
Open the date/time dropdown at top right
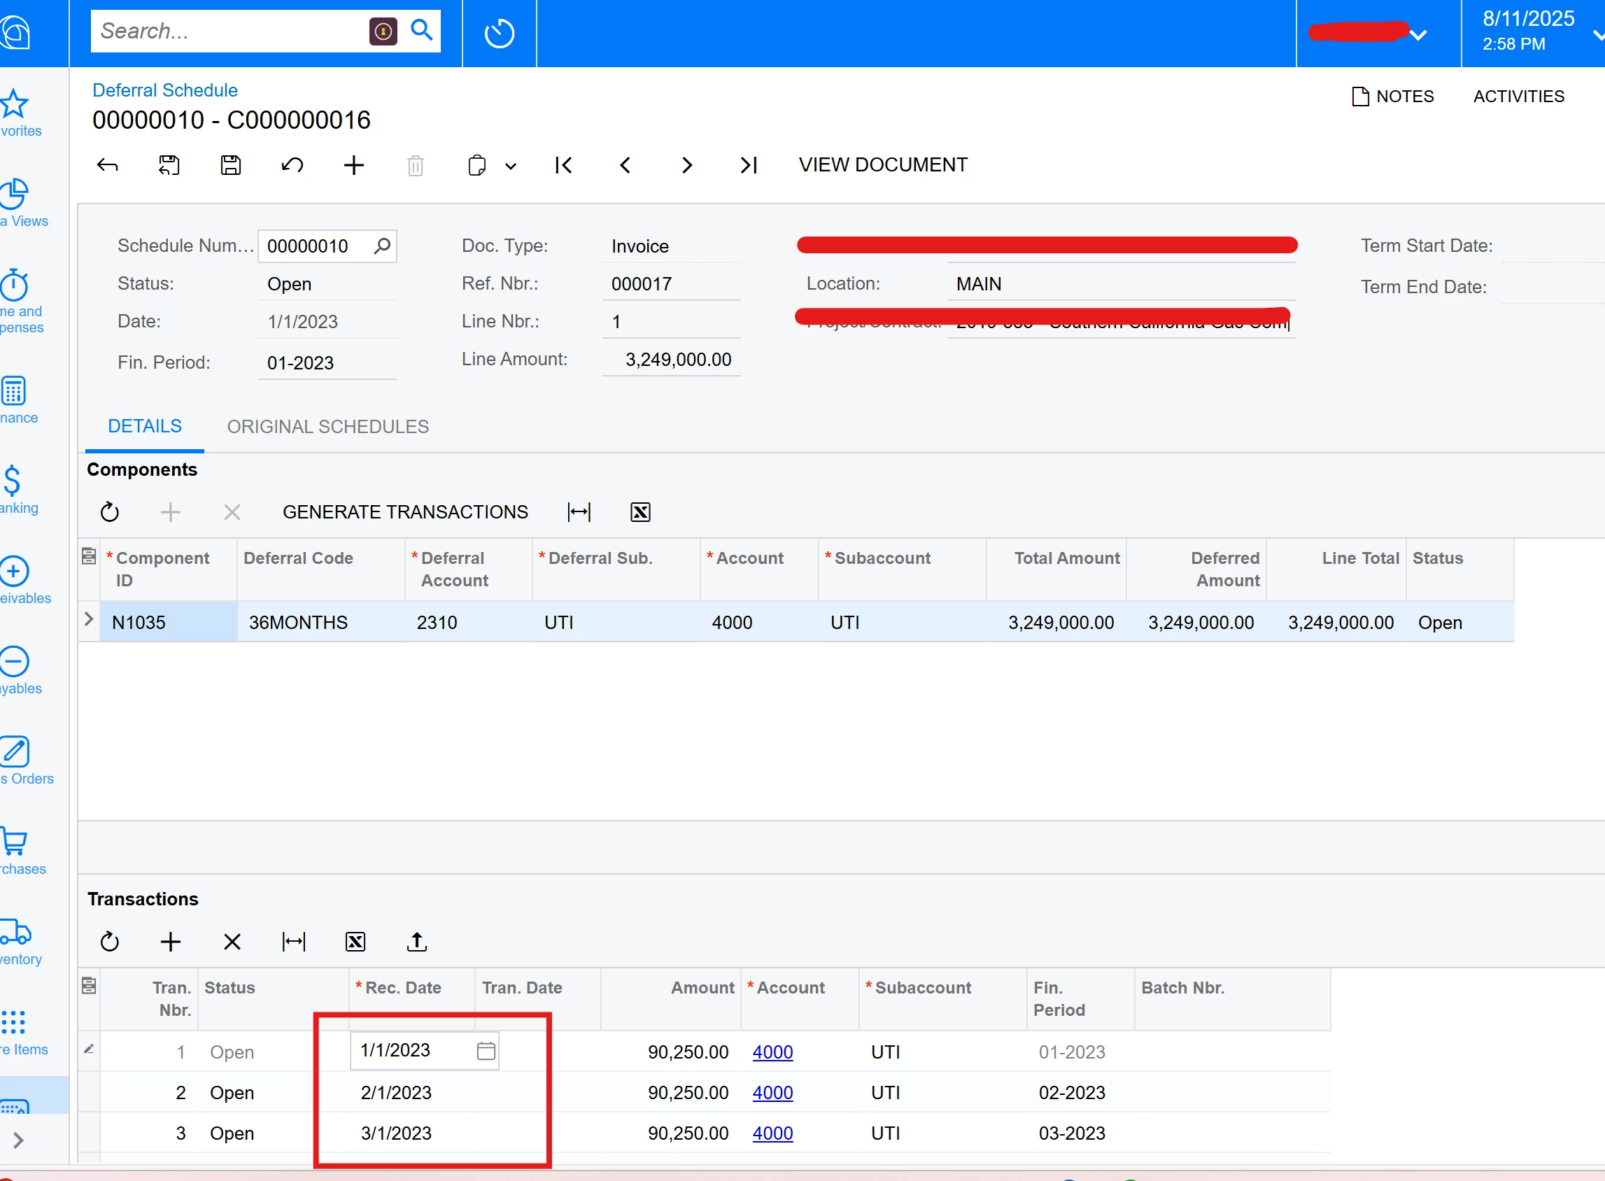1597,33
